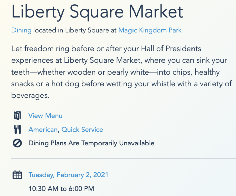The width and height of the screenshot is (236, 196).
Task: Follow the Dining breadcrumb link
Action: pyautogui.click(x=21, y=30)
